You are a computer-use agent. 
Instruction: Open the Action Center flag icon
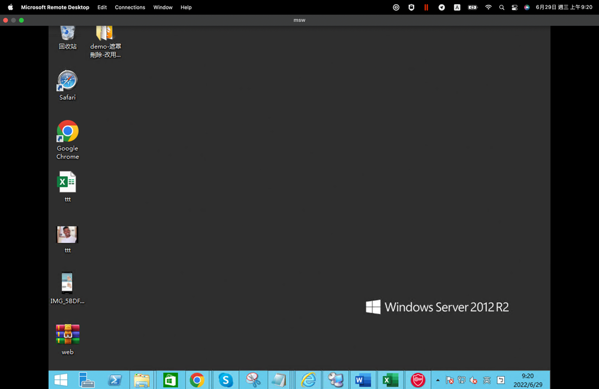coord(450,380)
